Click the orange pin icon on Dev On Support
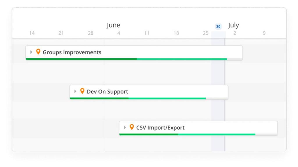This screenshot has height=167, width=298. pyautogui.click(x=82, y=91)
